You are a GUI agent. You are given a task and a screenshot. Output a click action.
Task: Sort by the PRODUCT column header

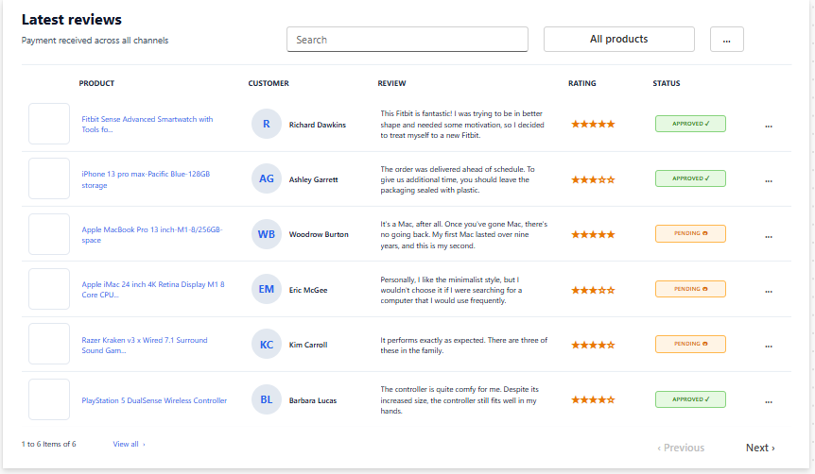96,83
